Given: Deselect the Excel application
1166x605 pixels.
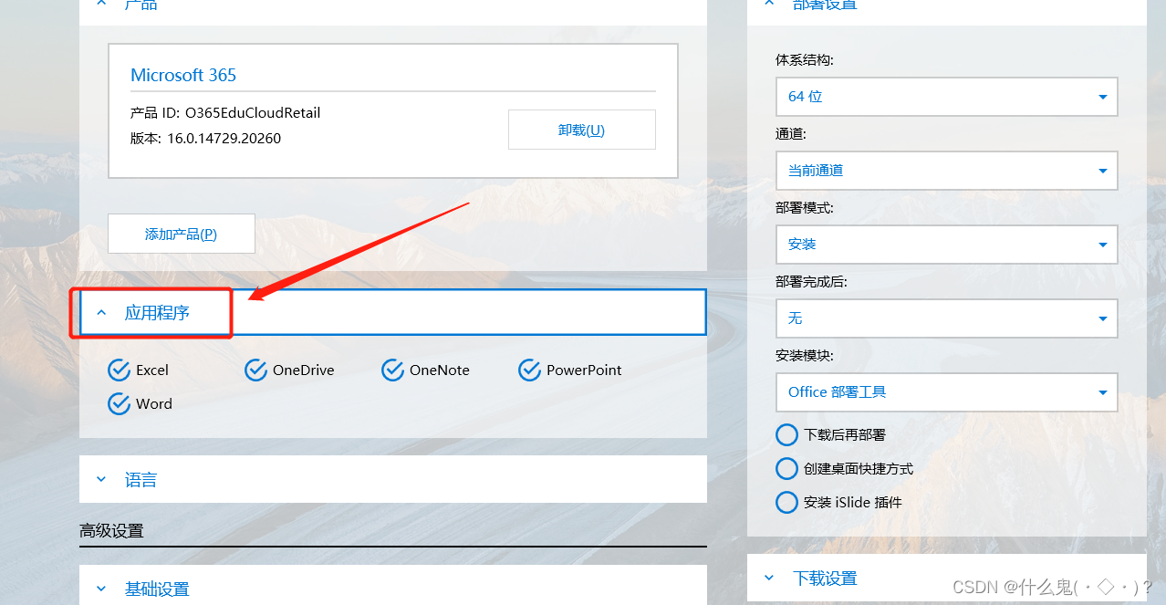Looking at the screenshot, I should point(119,370).
